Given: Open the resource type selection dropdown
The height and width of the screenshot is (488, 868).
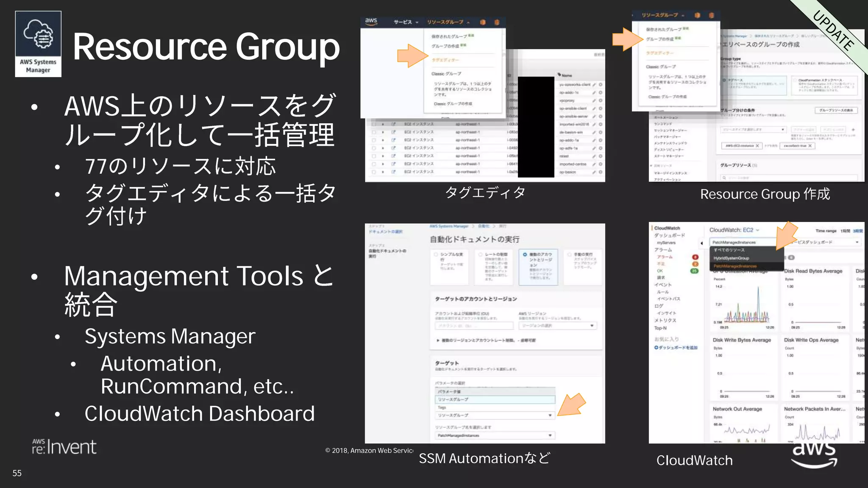Looking at the screenshot, I should coord(754,130).
